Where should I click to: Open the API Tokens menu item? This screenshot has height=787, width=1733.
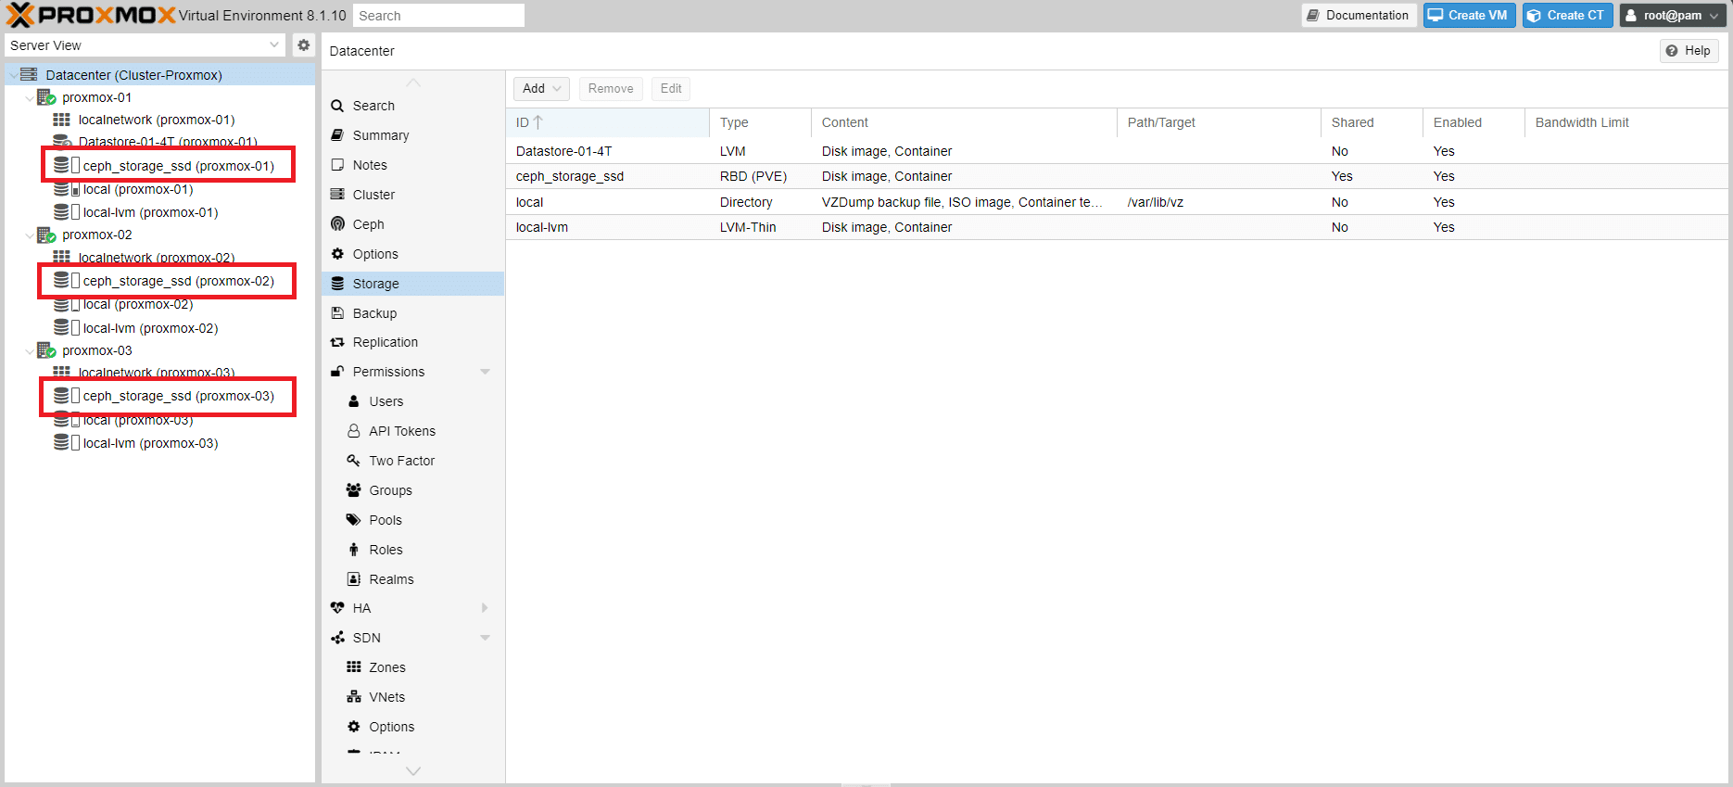(412, 431)
